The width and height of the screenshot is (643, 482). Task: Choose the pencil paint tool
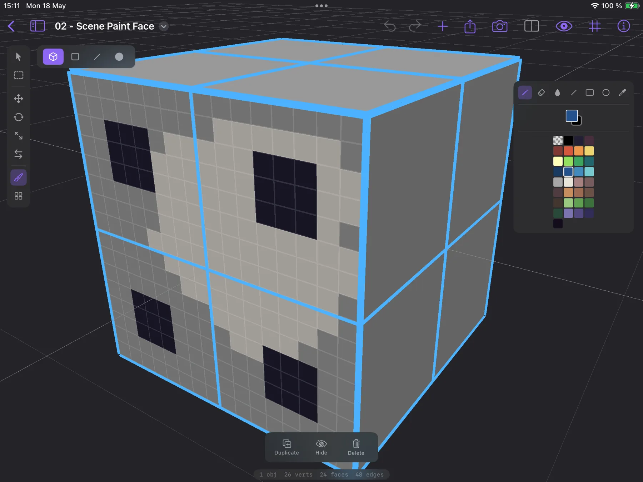coord(525,93)
